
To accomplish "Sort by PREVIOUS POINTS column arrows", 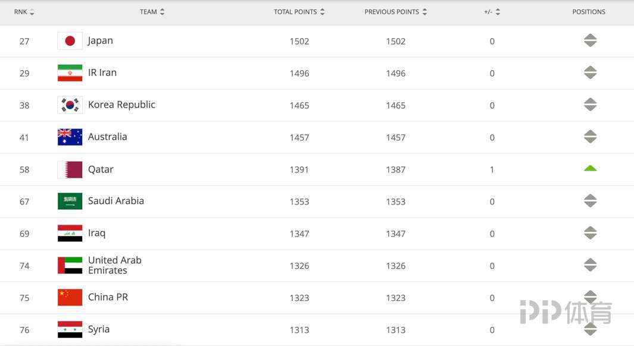I will pos(424,12).
